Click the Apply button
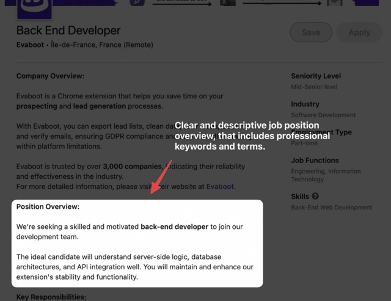391x301 pixels. [x=359, y=32]
